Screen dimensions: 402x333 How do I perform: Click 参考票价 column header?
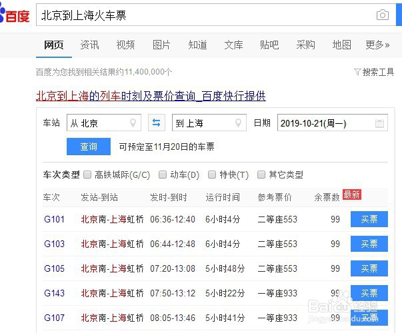click(x=275, y=197)
